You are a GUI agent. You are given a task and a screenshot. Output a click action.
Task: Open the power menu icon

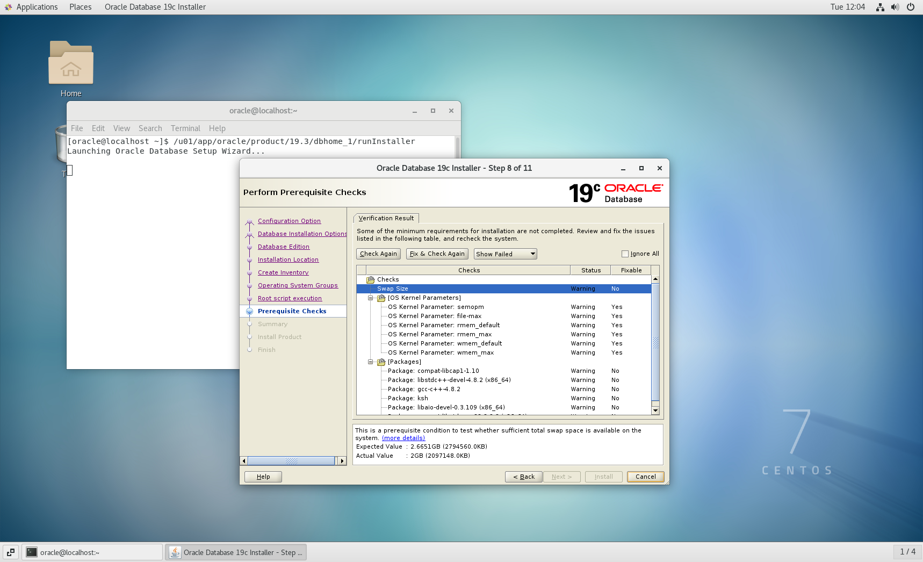[911, 7]
